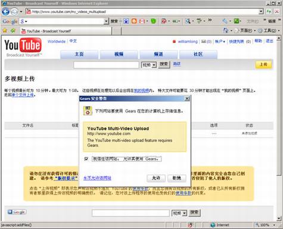Screen dimensions: 283x229
Task: Click the IE Forward arrow button
Action: (x=14, y=12)
